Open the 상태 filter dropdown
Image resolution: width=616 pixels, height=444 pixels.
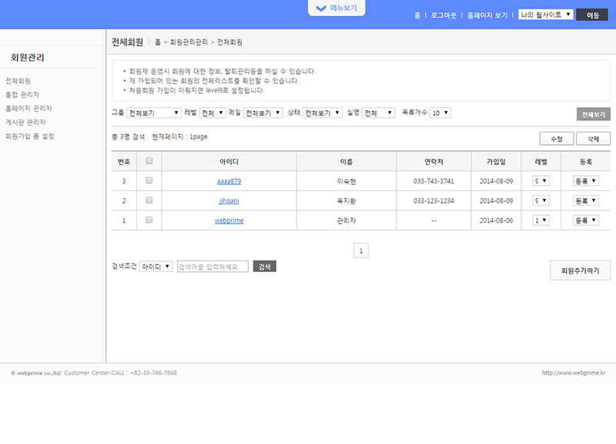323,113
